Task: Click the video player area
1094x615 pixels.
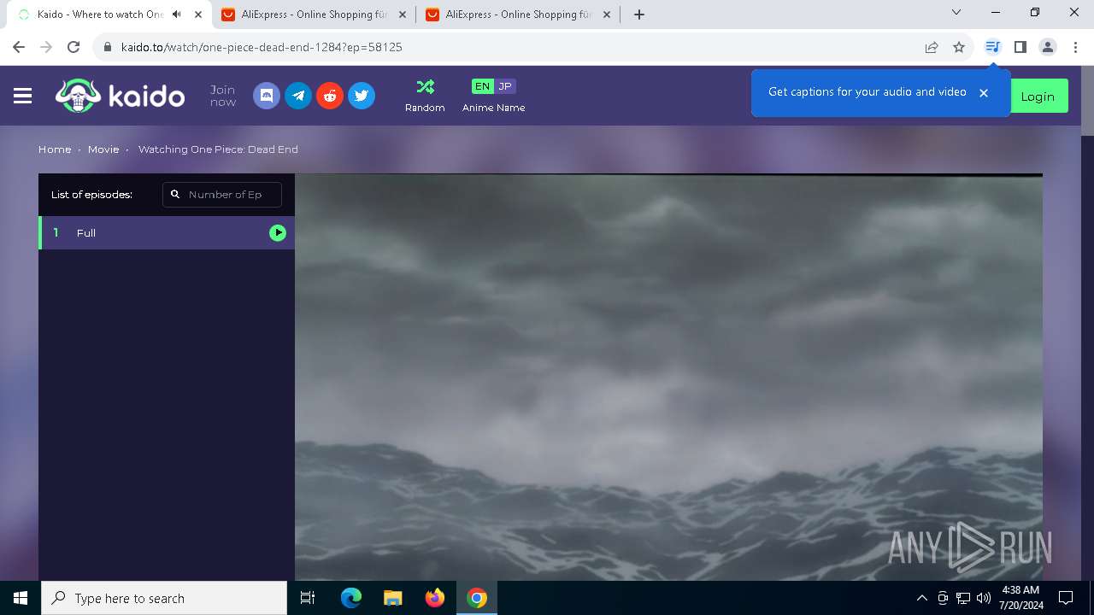Action: 668,378
